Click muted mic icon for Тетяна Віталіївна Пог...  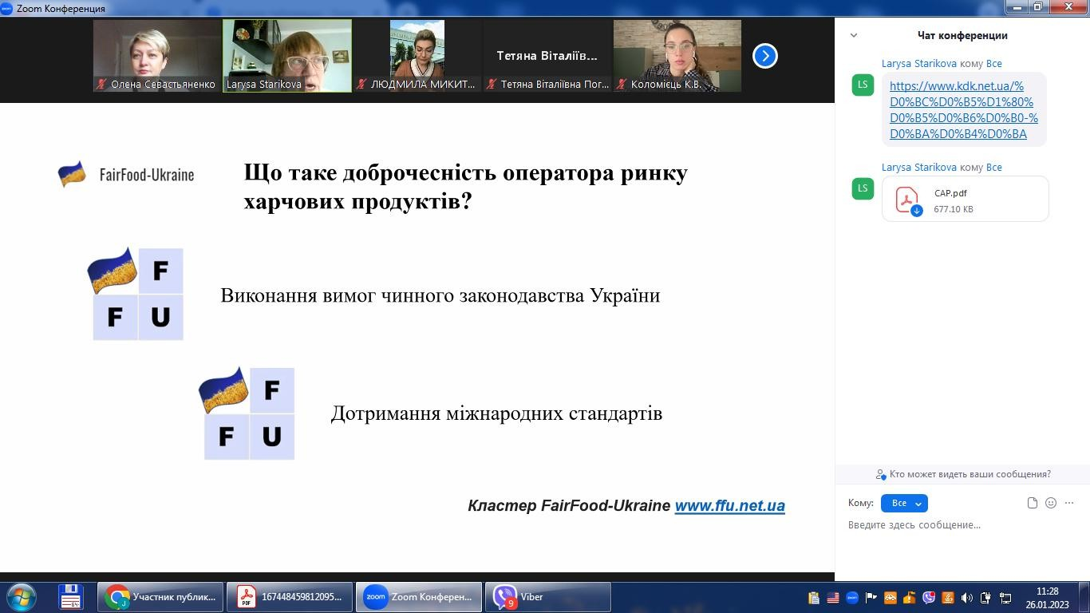492,84
